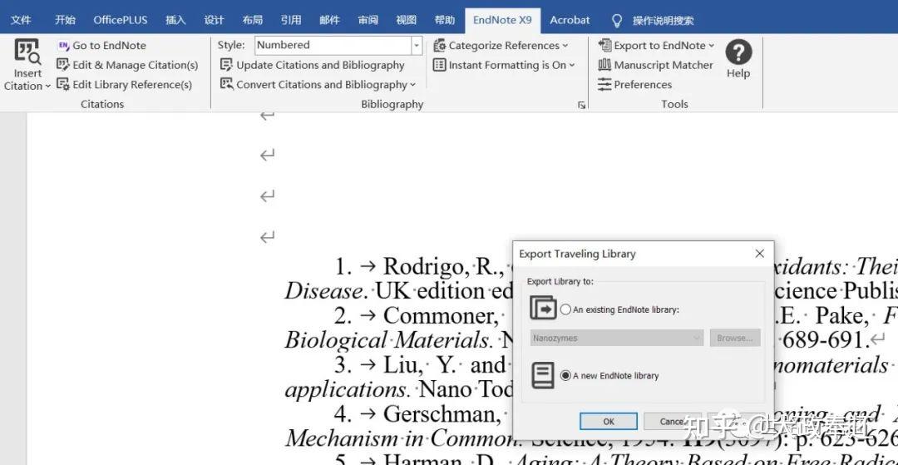898x465 pixels.
Task: Switch to the 视图 tab
Action: click(x=406, y=20)
